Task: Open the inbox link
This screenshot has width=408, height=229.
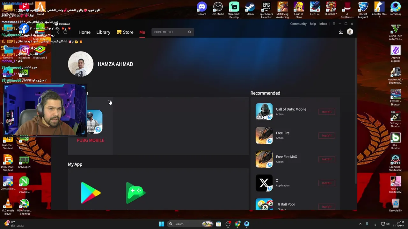Action: point(323,24)
